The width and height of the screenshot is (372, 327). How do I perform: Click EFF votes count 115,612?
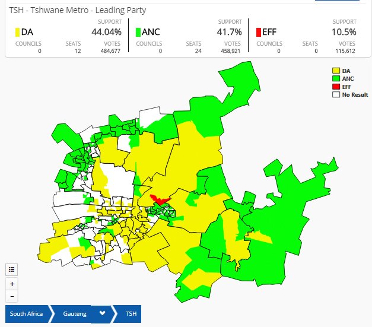click(x=345, y=51)
